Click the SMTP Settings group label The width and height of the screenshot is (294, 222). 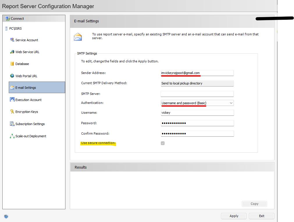[x=87, y=53]
